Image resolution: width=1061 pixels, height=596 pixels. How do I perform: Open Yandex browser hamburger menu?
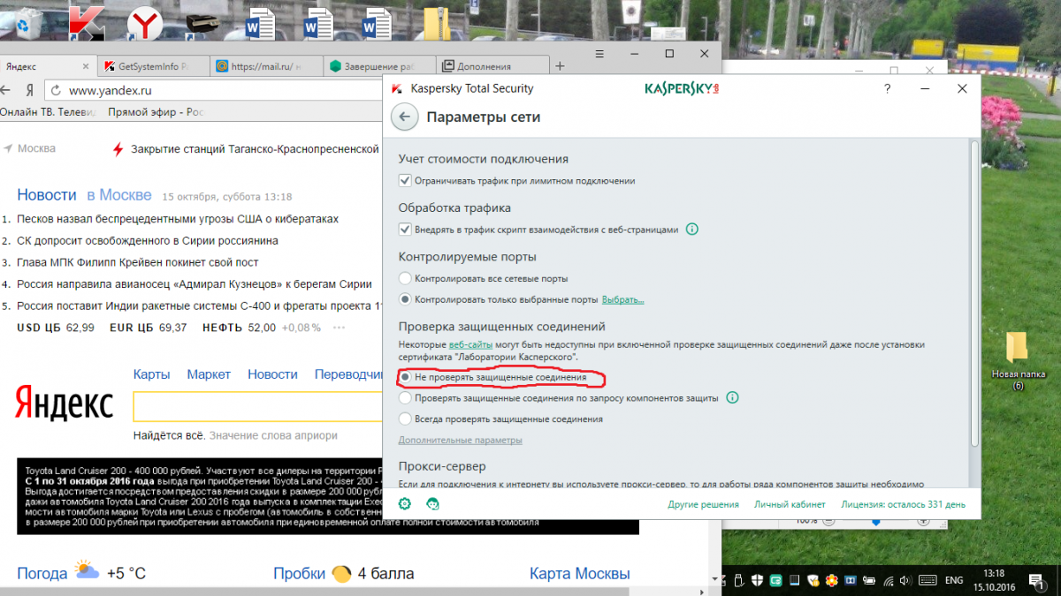599,54
